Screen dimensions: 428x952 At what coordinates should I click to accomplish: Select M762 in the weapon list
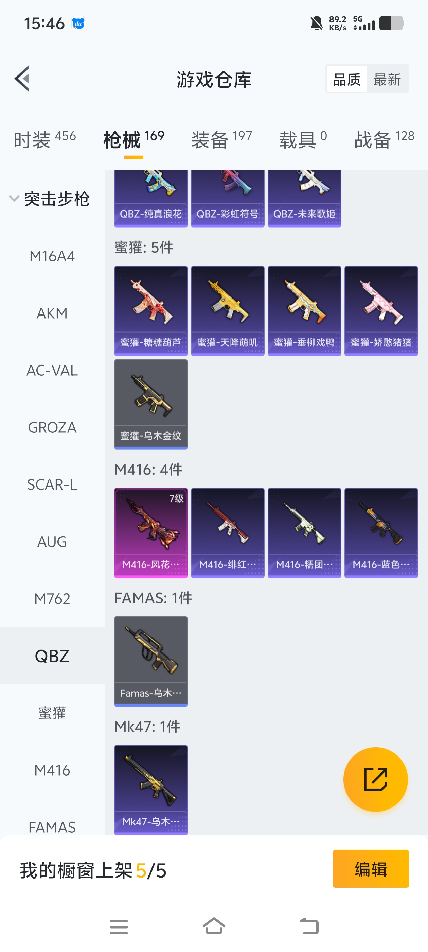coord(52,599)
